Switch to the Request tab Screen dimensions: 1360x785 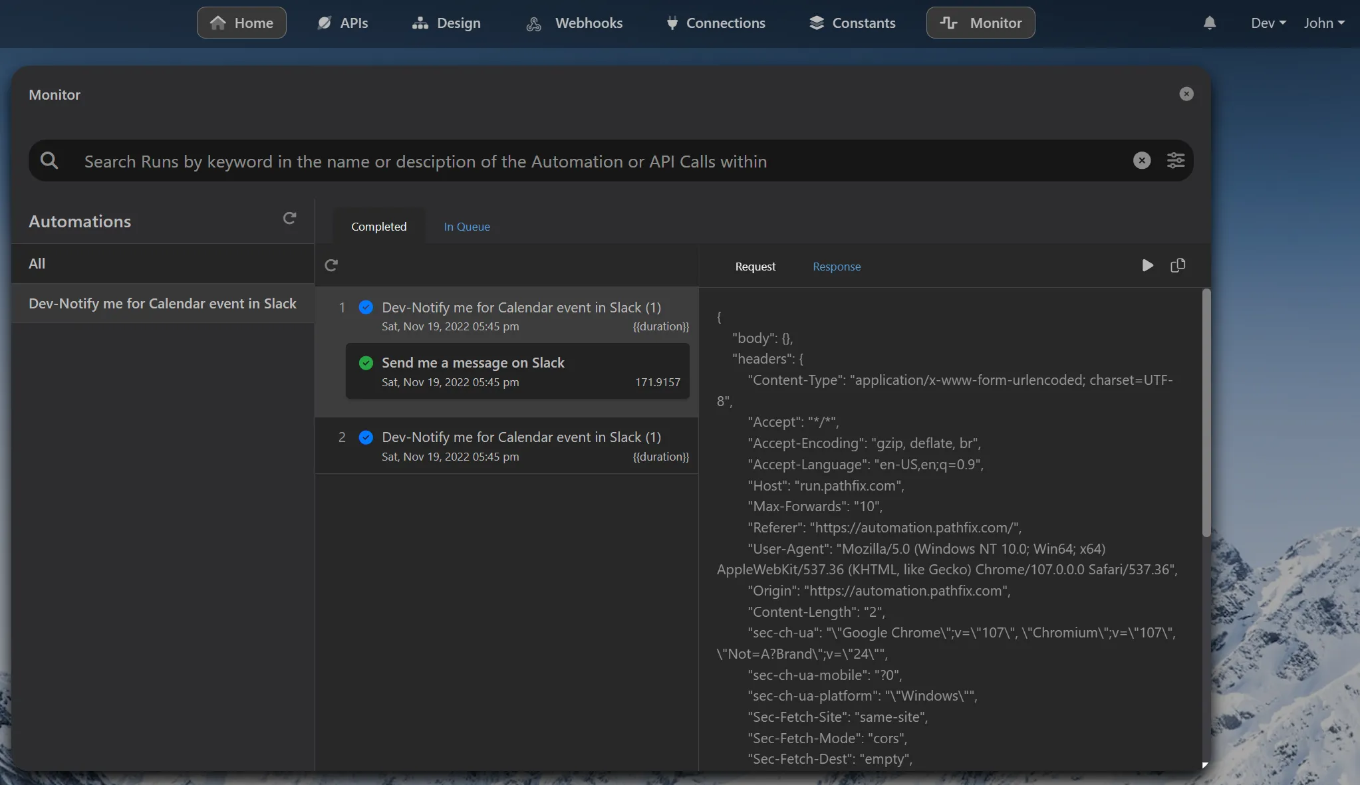click(x=755, y=267)
